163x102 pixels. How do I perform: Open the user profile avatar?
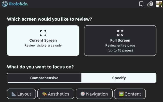pos(159,4)
